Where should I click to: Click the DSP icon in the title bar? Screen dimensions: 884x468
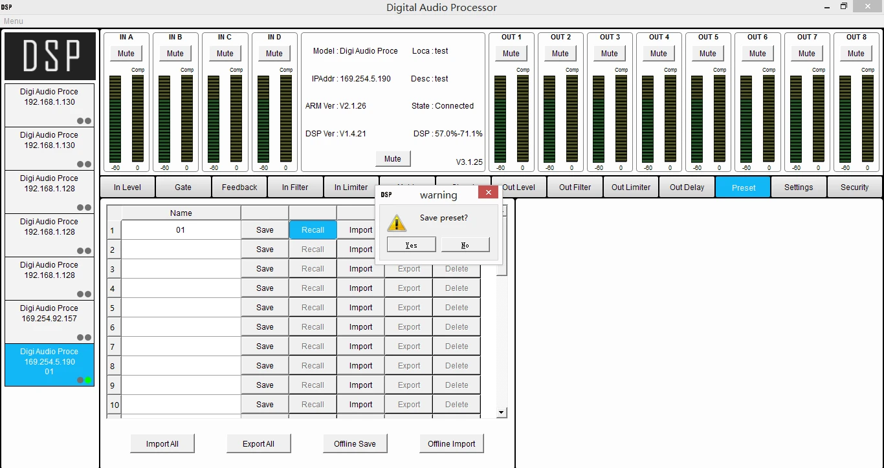[6, 7]
